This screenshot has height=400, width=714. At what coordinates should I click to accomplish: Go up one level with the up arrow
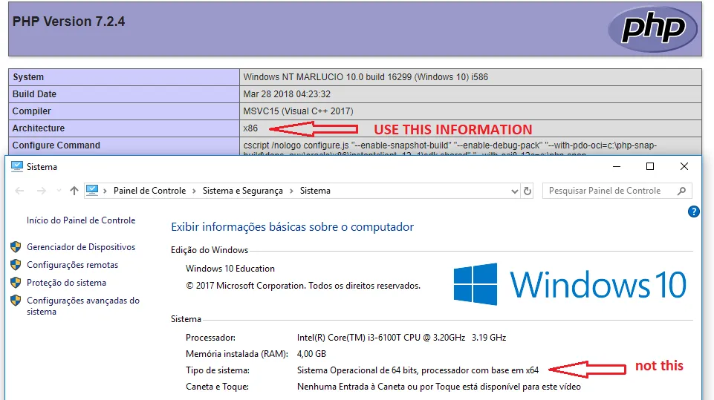[x=74, y=191]
